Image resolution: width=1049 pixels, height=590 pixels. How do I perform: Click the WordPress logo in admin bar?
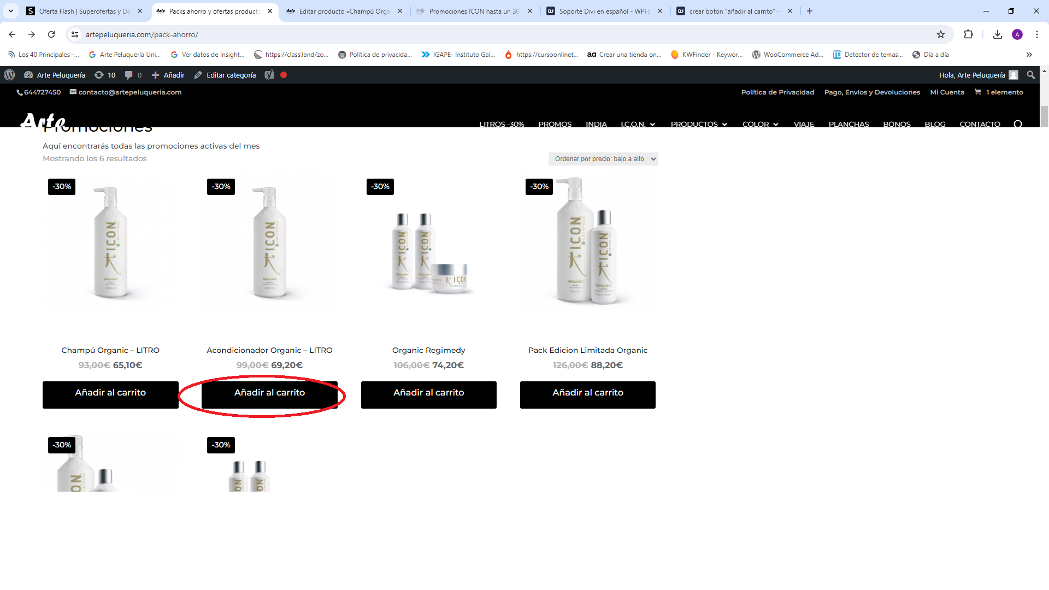point(9,75)
